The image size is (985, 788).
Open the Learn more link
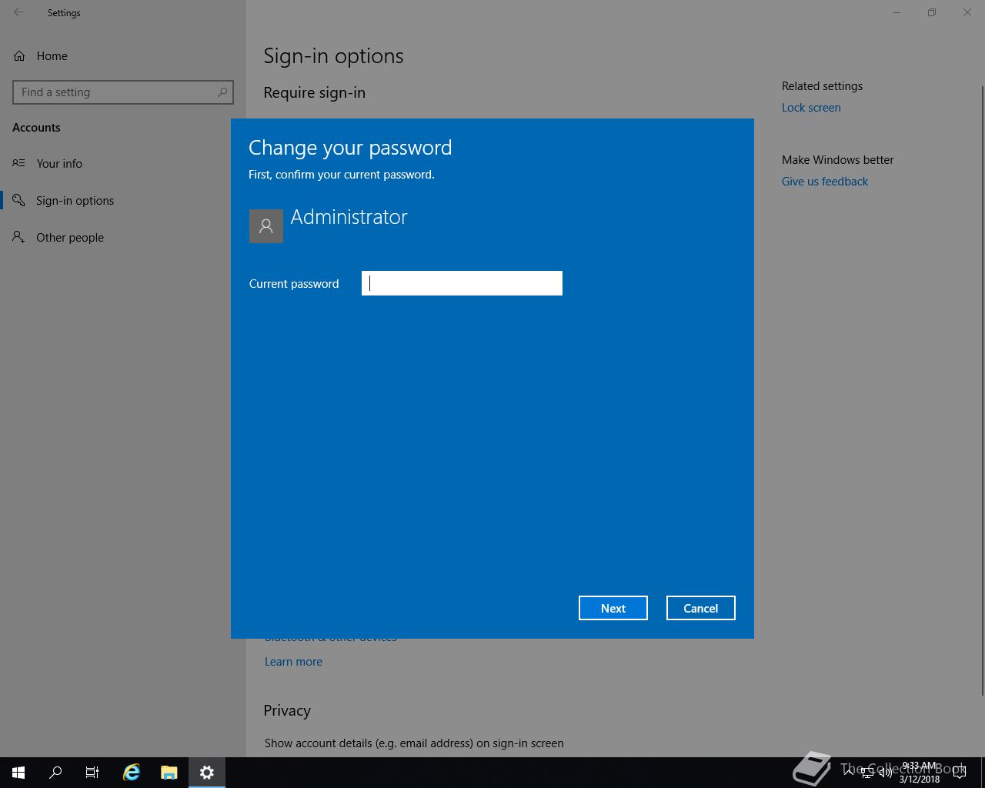(293, 662)
